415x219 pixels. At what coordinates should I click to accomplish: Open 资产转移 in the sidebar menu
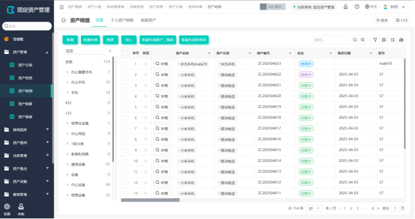[26, 104]
